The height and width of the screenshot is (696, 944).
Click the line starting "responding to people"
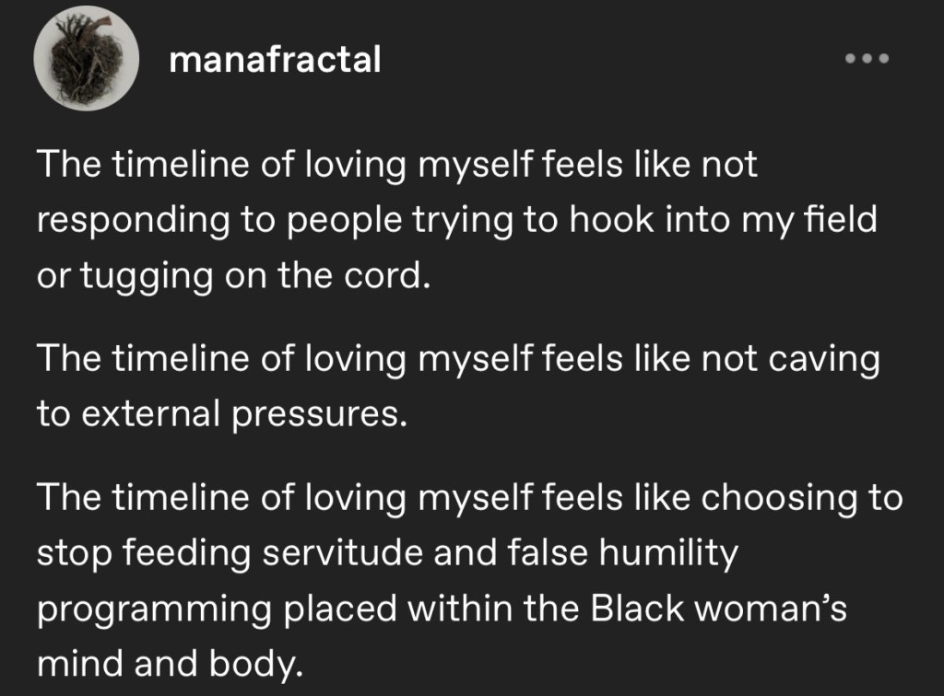coord(456,221)
